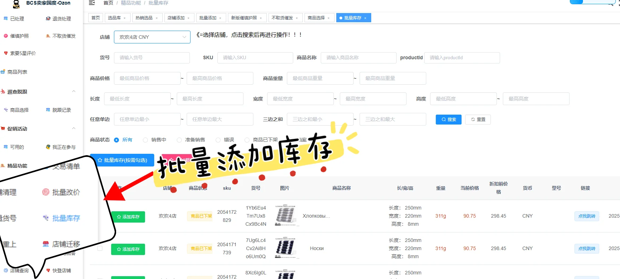Switch to the 批量添加 tab
The width and height of the screenshot is (620, 279).
pos(208,18)
